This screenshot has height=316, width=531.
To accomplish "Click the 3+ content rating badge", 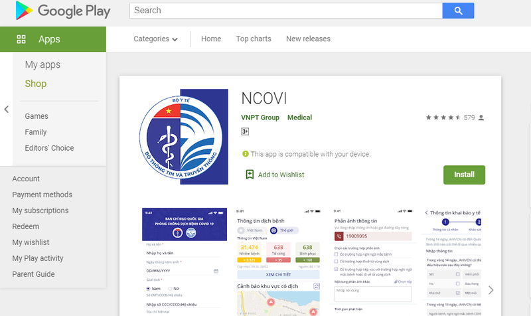I will click(245, 131).
